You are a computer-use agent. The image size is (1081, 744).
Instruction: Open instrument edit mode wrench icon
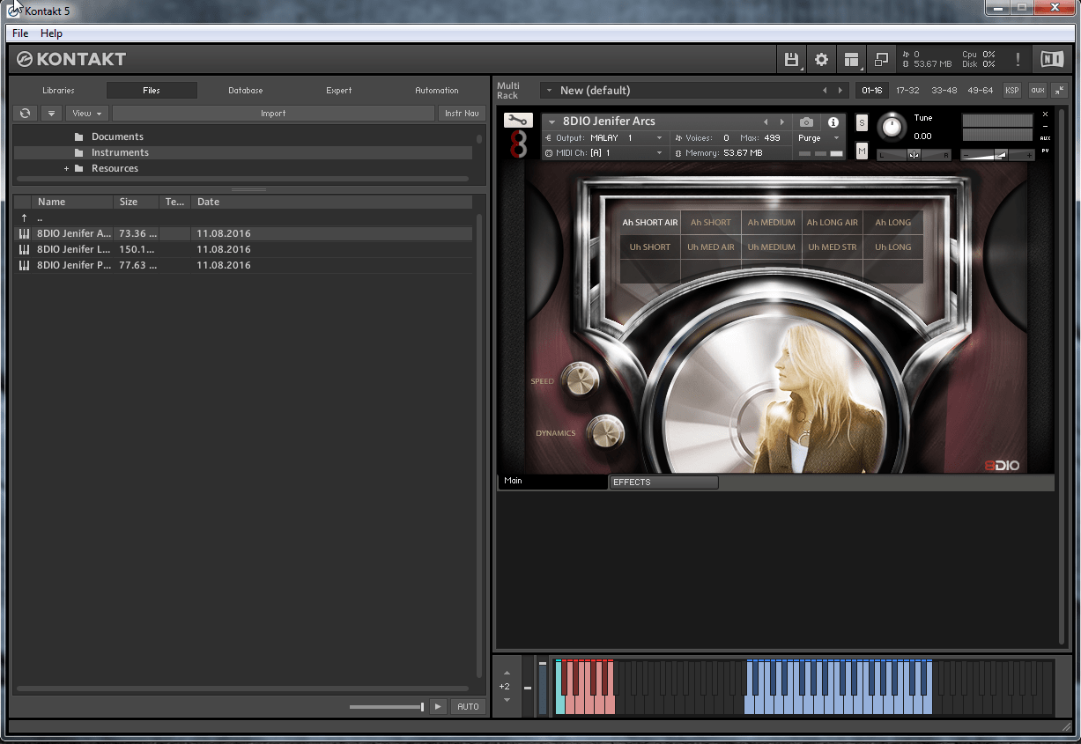(518, 121)
